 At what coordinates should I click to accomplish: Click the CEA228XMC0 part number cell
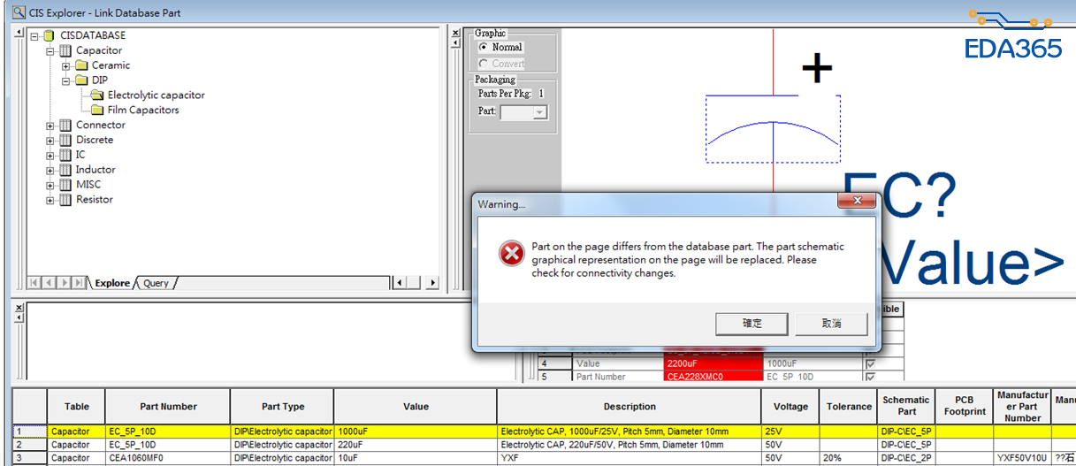pyautogui.click(x=713, y=377)
